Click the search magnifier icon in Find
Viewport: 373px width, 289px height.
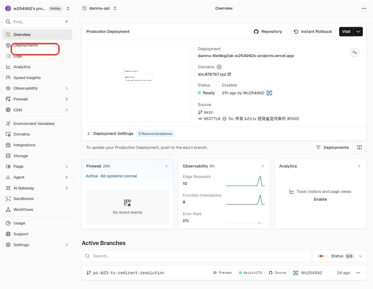click(8, 22)
